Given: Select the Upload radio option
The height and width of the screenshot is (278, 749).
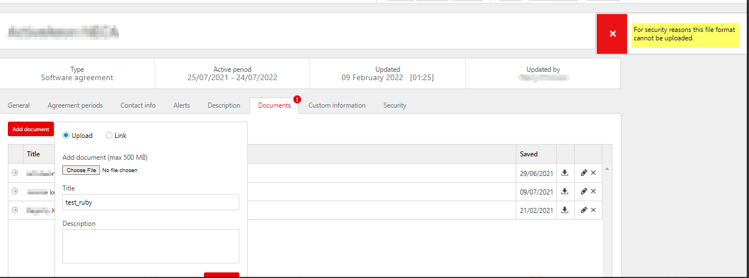Looking at the screenshot, I should pyautogui.click(x=66, y=136).
